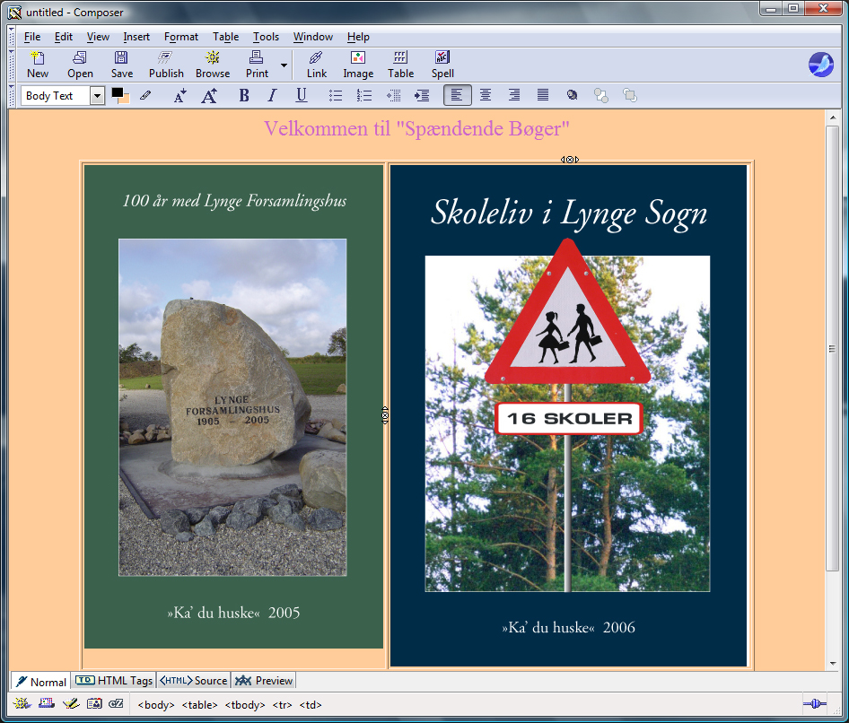Toggle italic formatting
Image resolution: width=849 pixels, height=723 pixels.
coord(272,95)
